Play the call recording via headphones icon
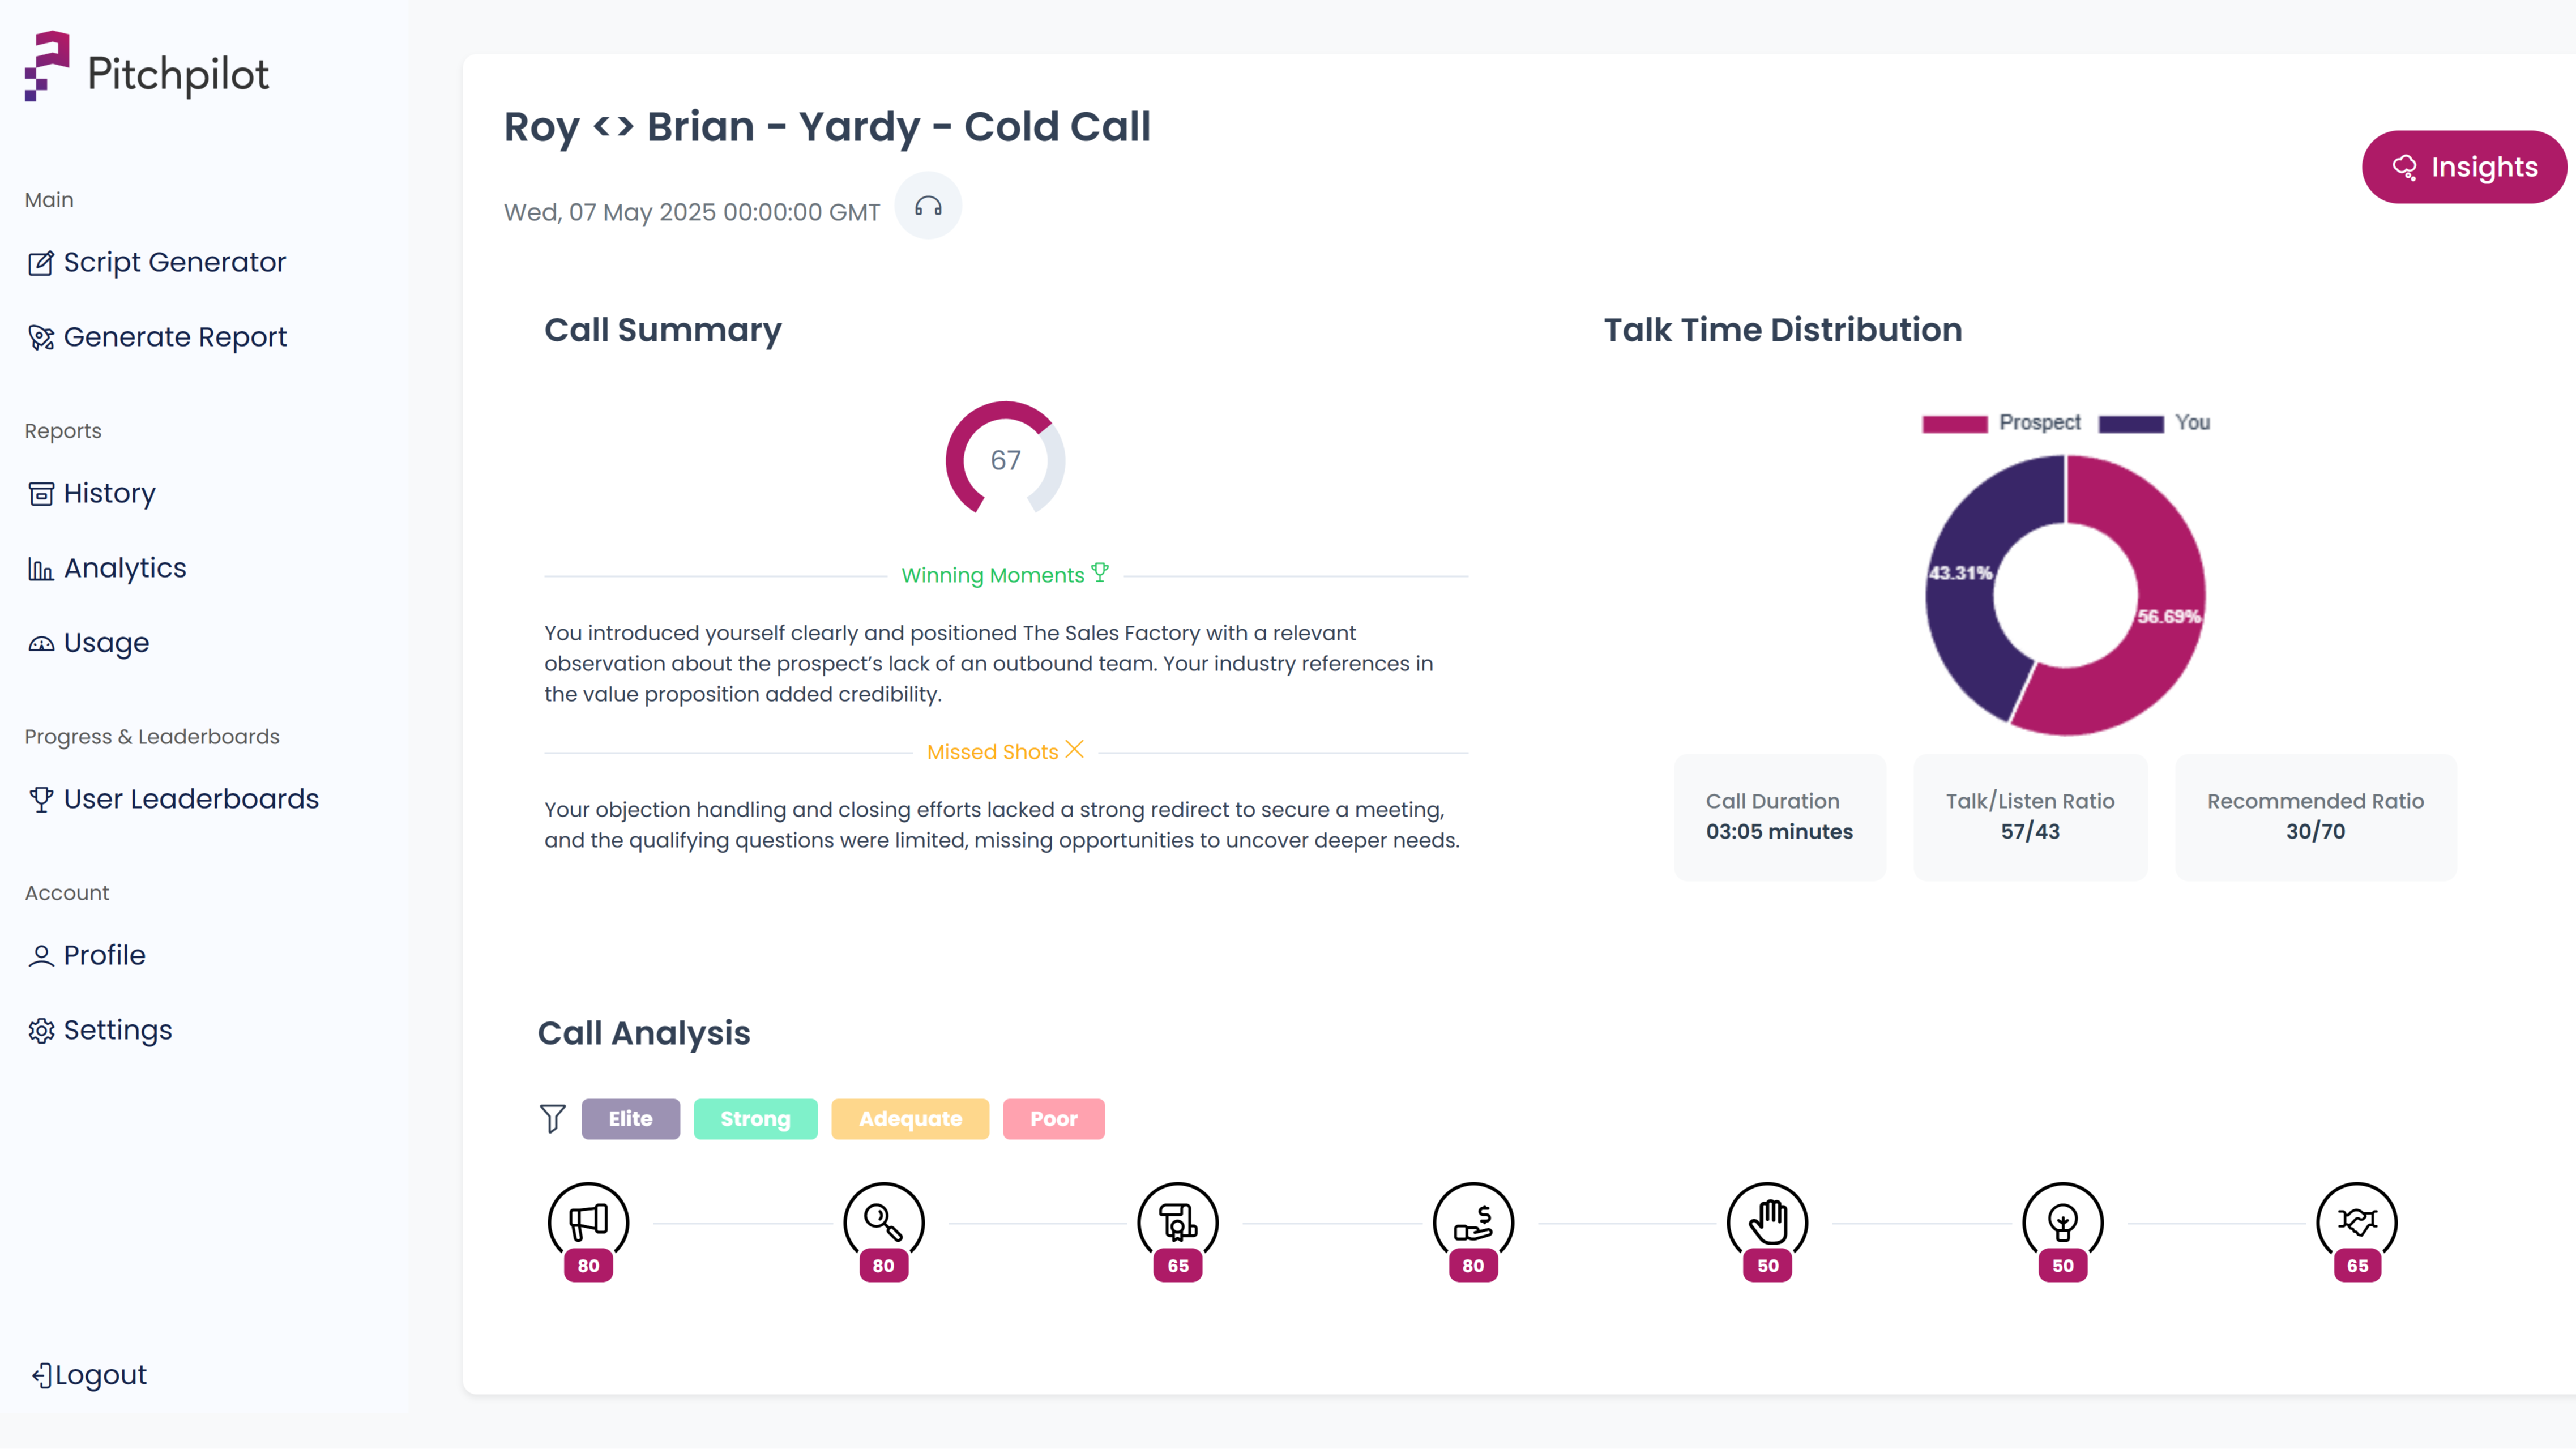This screenshot has width=2576, height=1449. click(x=927, y=207)
